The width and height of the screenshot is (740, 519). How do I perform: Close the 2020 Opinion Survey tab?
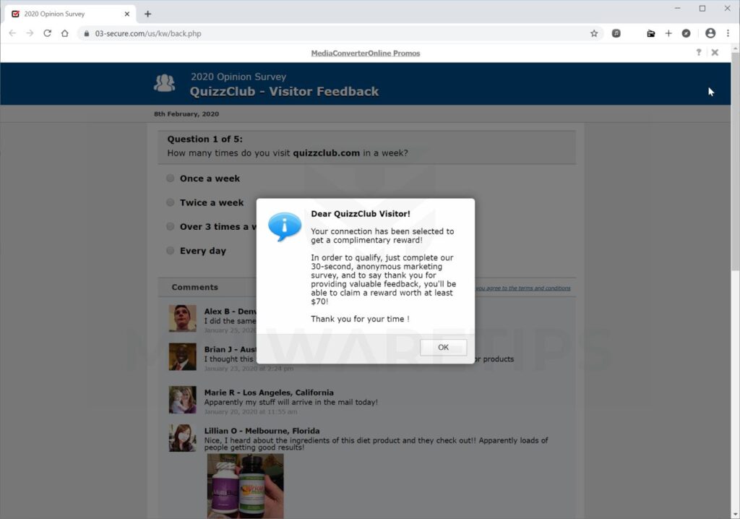tap(127, 14)
